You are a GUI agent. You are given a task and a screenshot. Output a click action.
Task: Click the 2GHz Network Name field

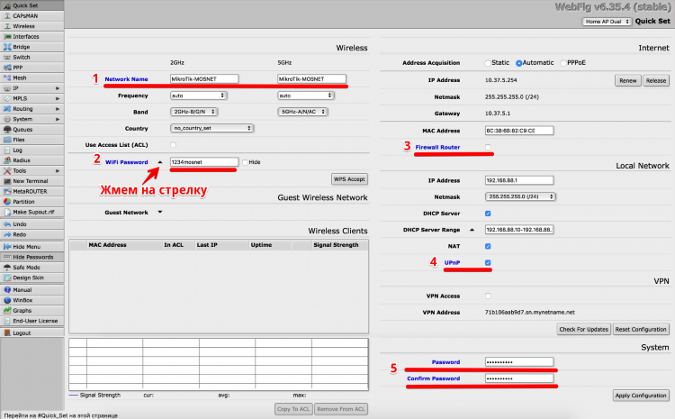204,79
